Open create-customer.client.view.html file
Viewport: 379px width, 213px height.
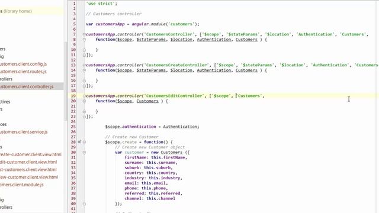[31, 154]
